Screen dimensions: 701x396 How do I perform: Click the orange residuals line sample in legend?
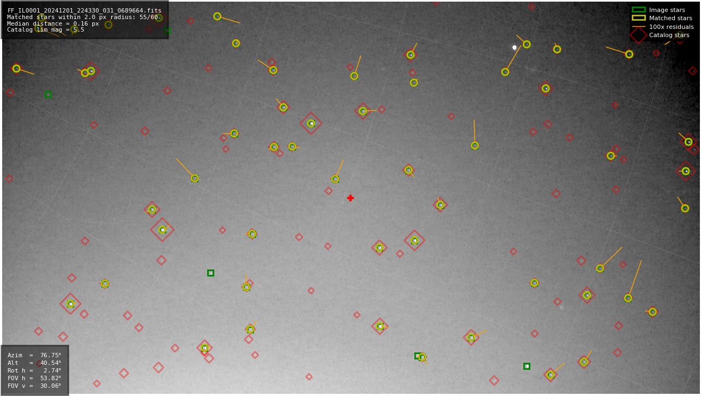(x=638, y=27)
